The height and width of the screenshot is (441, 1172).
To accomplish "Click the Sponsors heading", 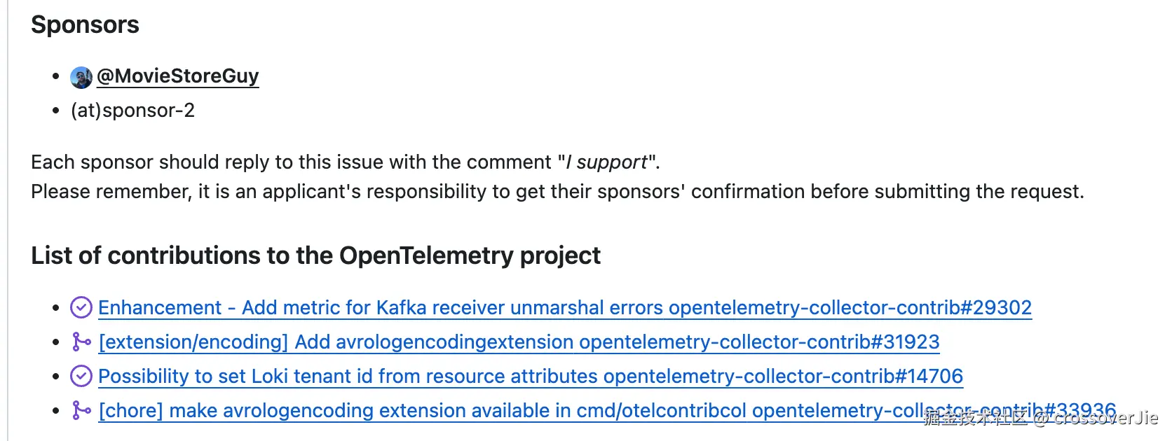I will coord(85,25).
